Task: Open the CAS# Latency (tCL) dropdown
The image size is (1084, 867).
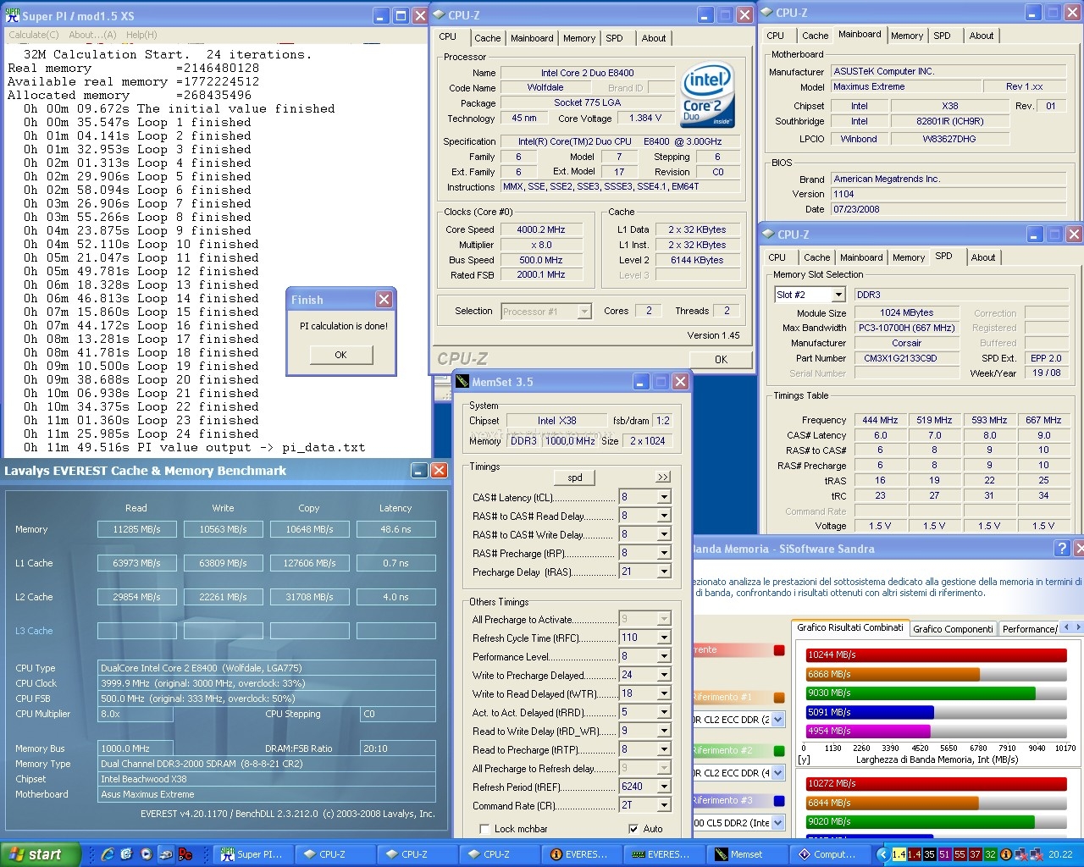Action: coord(664,497)
